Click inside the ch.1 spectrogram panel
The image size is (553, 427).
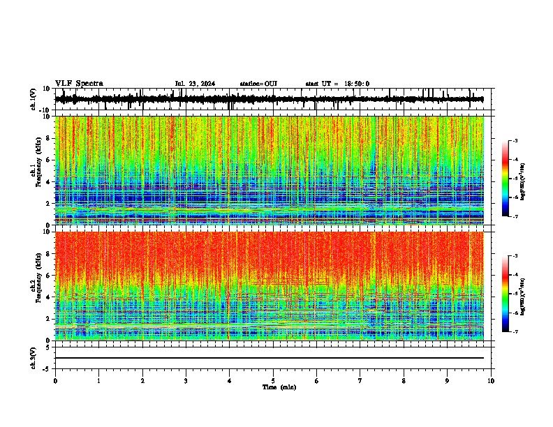pos(269,170)
